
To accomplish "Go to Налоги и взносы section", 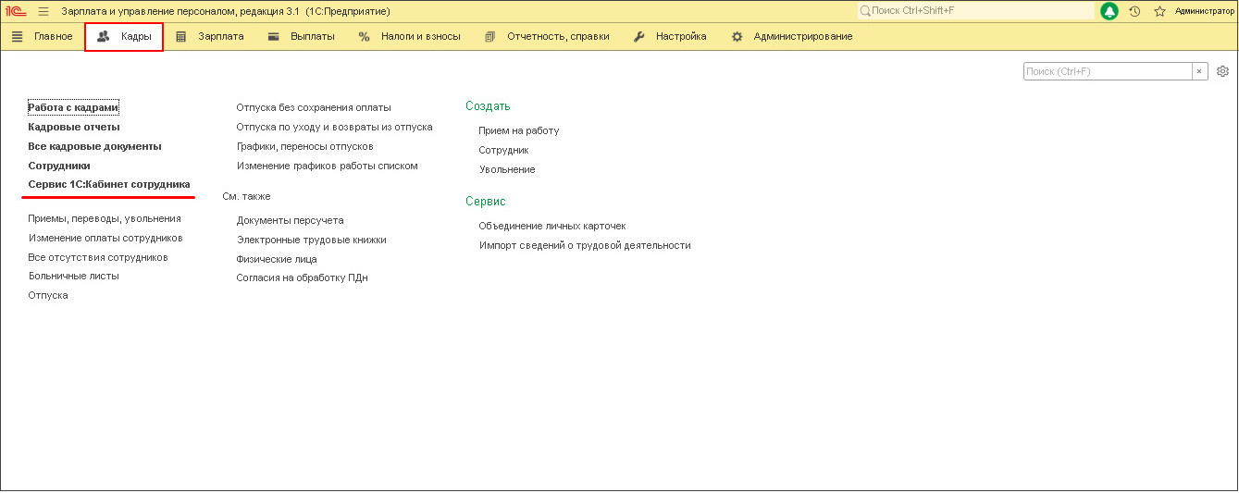I will point(409,36).
